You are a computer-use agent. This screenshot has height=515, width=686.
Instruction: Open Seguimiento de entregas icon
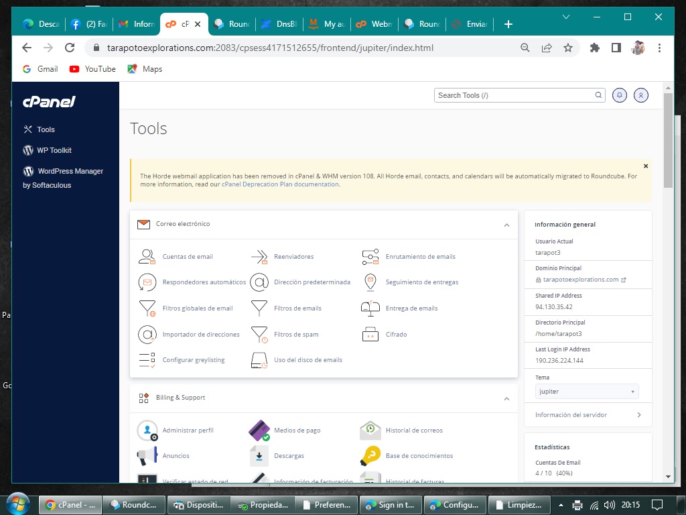tap(370, 282)
